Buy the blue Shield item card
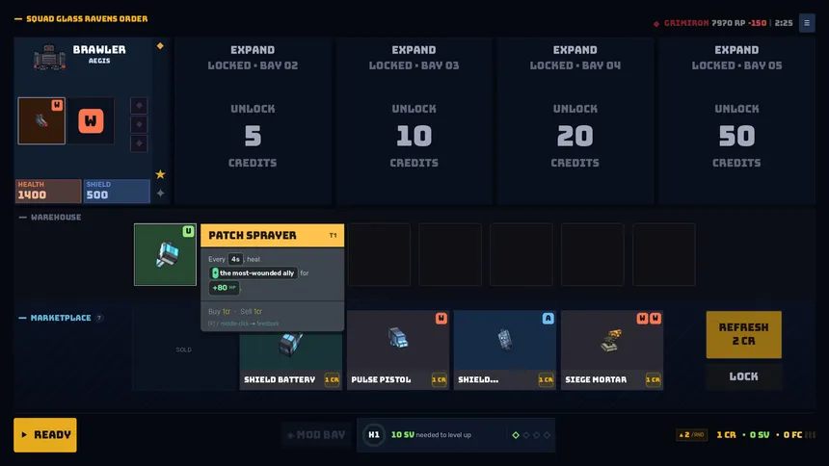This screenshot has width=829, height=466. tap(505, 350)
